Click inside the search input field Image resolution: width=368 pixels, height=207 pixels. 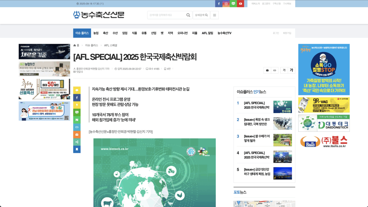pos(166,15)
